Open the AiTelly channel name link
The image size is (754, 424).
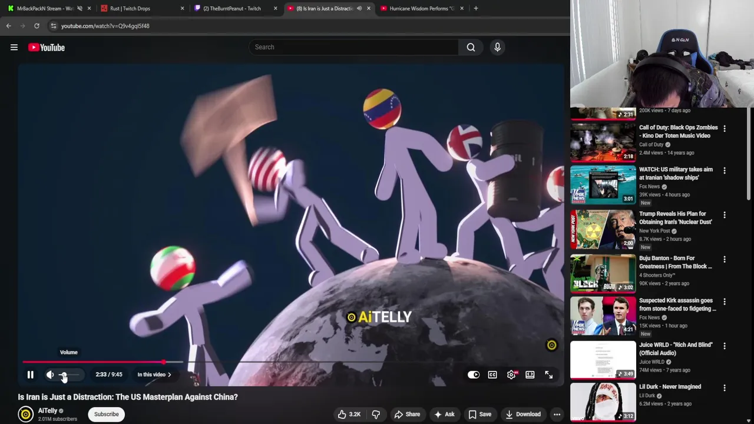[48, 410]
